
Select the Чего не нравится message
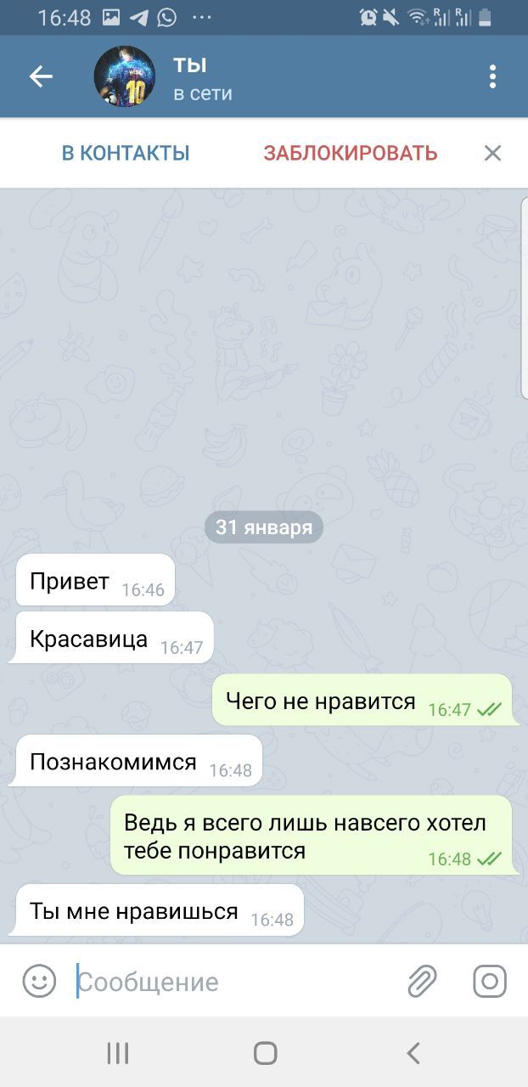pyautogui.click(x=364, y=701)
